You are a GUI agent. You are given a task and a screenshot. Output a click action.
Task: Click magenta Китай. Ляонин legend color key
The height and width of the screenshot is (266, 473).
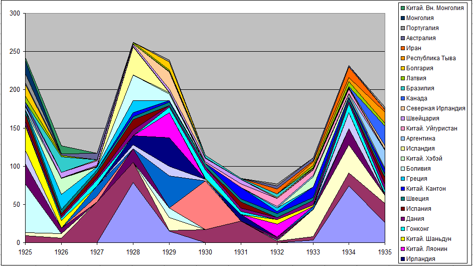(403, 249)
